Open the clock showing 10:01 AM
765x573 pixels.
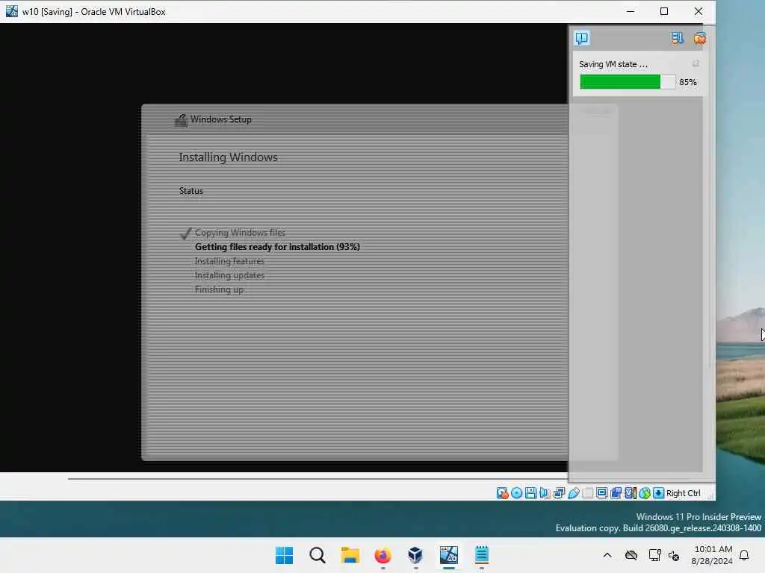[712, 555]
